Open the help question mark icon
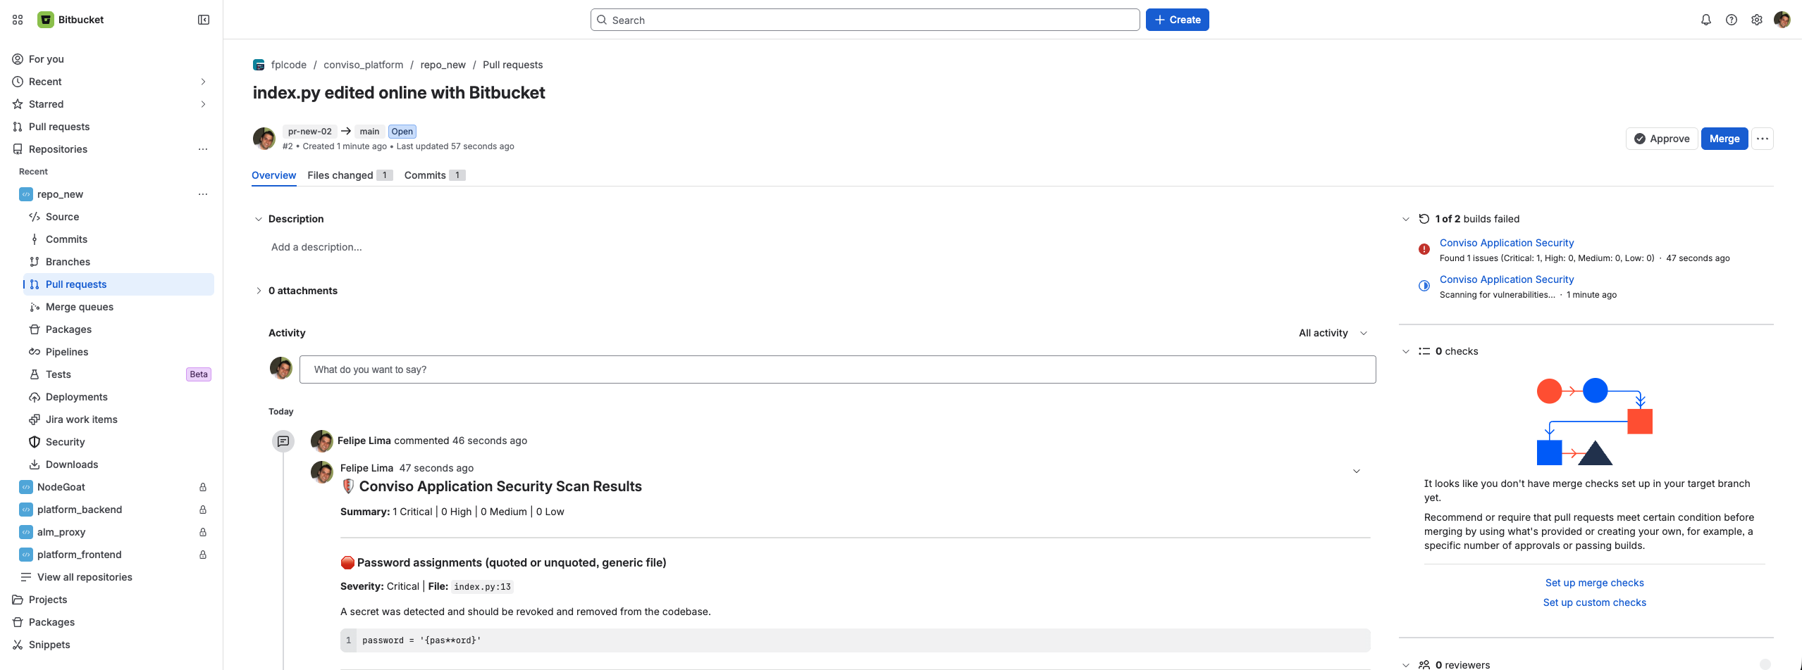1802x670 pixels. [x=1732, y=20]
